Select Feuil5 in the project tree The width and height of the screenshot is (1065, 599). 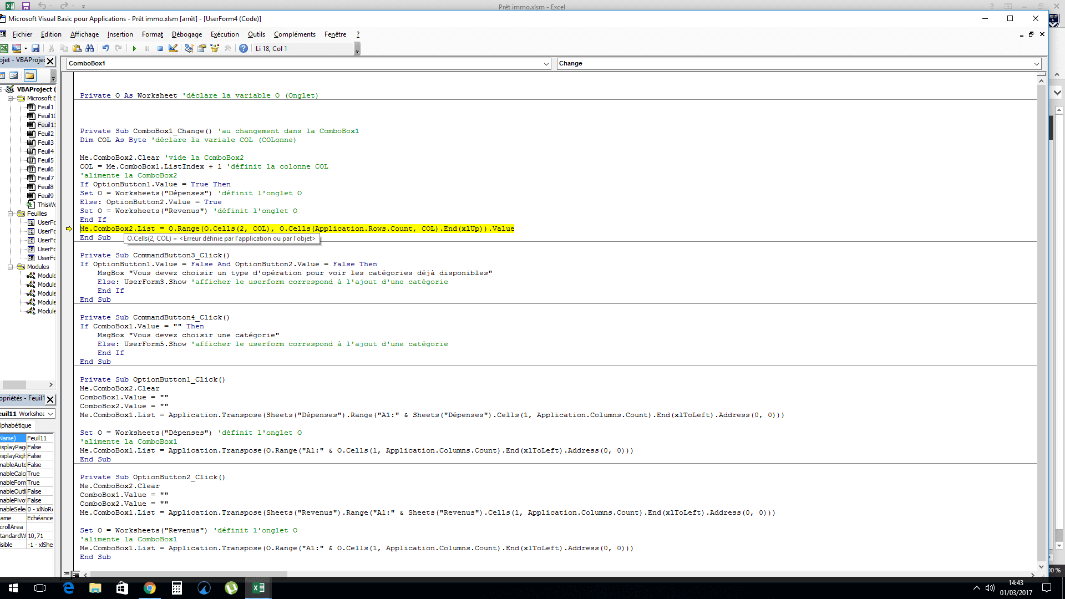pyautogui.click(x=45, y=160)
